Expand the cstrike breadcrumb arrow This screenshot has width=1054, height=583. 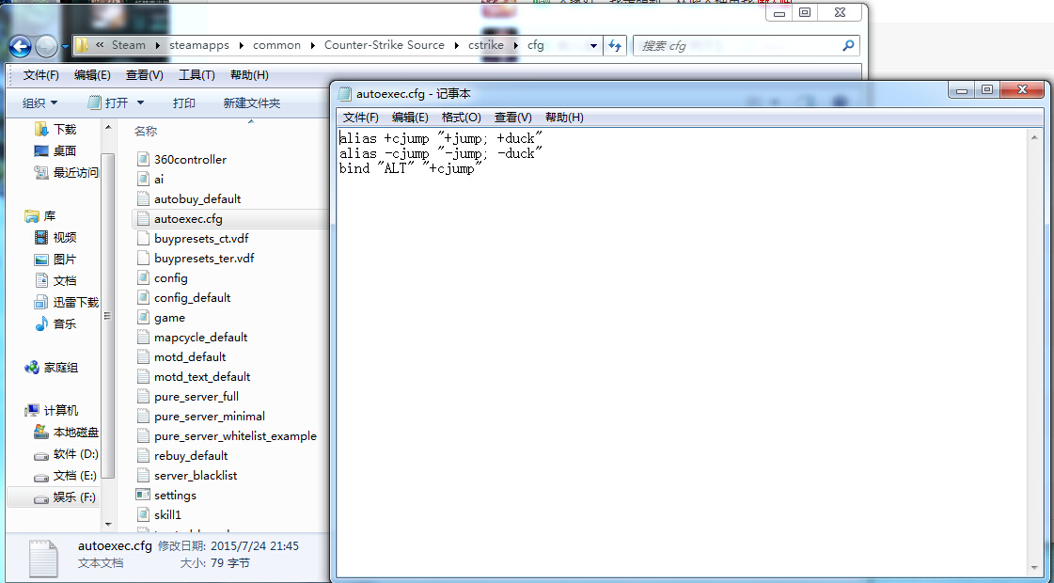click(514, 45)
